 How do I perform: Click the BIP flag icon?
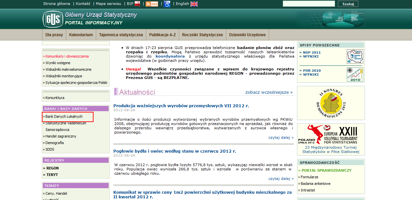point(138,4)
